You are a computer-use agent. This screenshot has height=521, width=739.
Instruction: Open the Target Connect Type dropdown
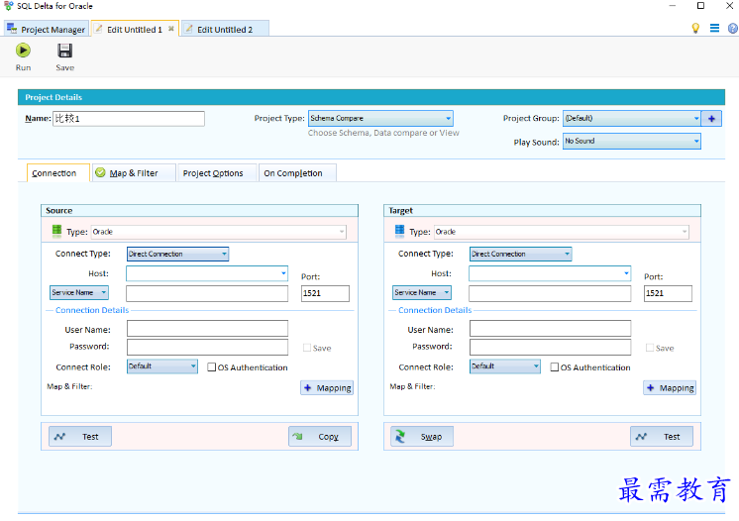520,254
